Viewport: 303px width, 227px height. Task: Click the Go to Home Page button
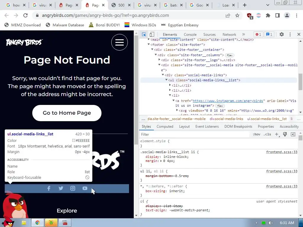click(x=67, y=113)
